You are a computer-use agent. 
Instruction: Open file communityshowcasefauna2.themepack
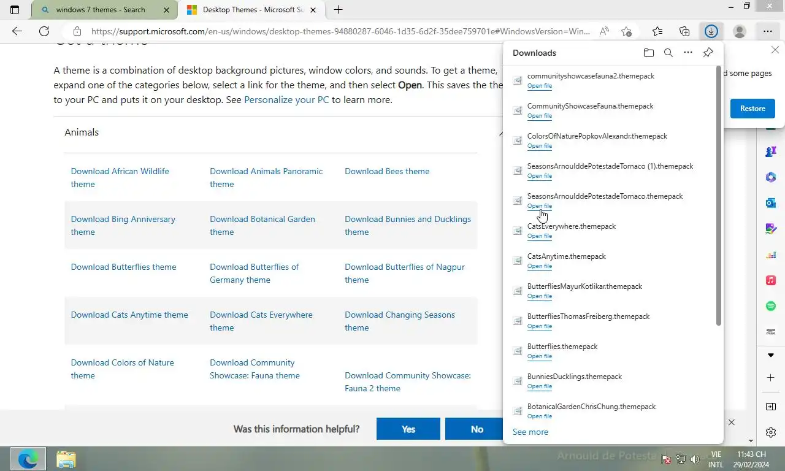pyautogui.click(x=540, y=86)
